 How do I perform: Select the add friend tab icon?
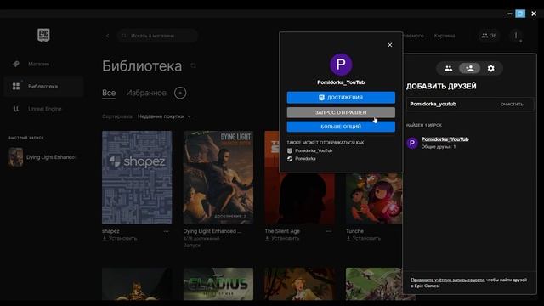(x=470, y=68)
